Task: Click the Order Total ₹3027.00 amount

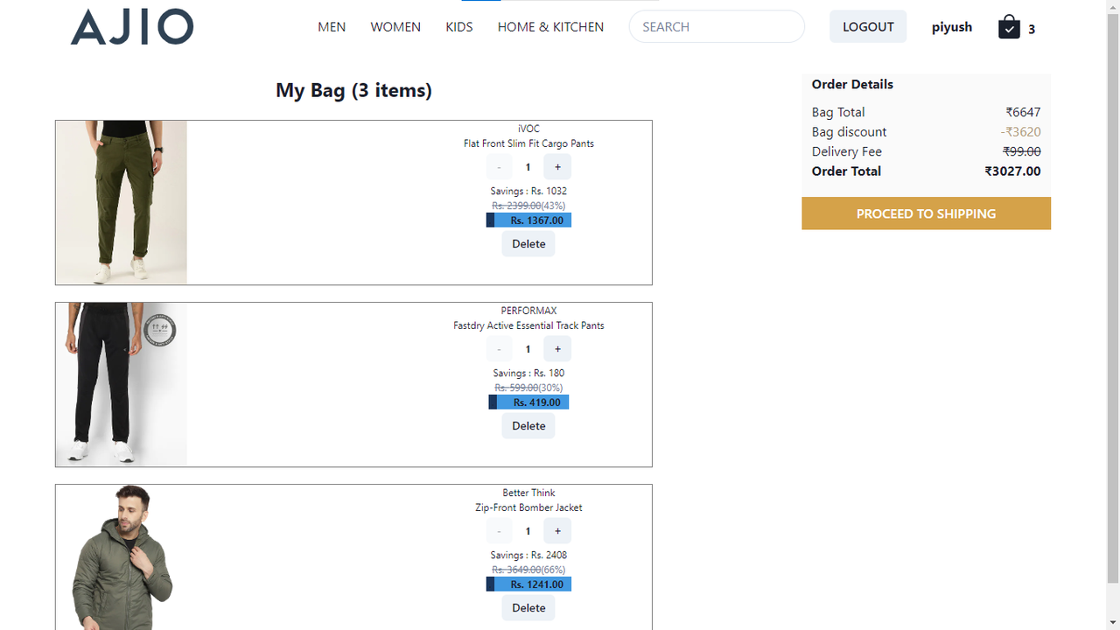Action: (1012, 171)
